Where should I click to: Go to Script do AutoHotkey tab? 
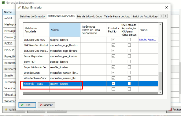[x=145, y=16]
